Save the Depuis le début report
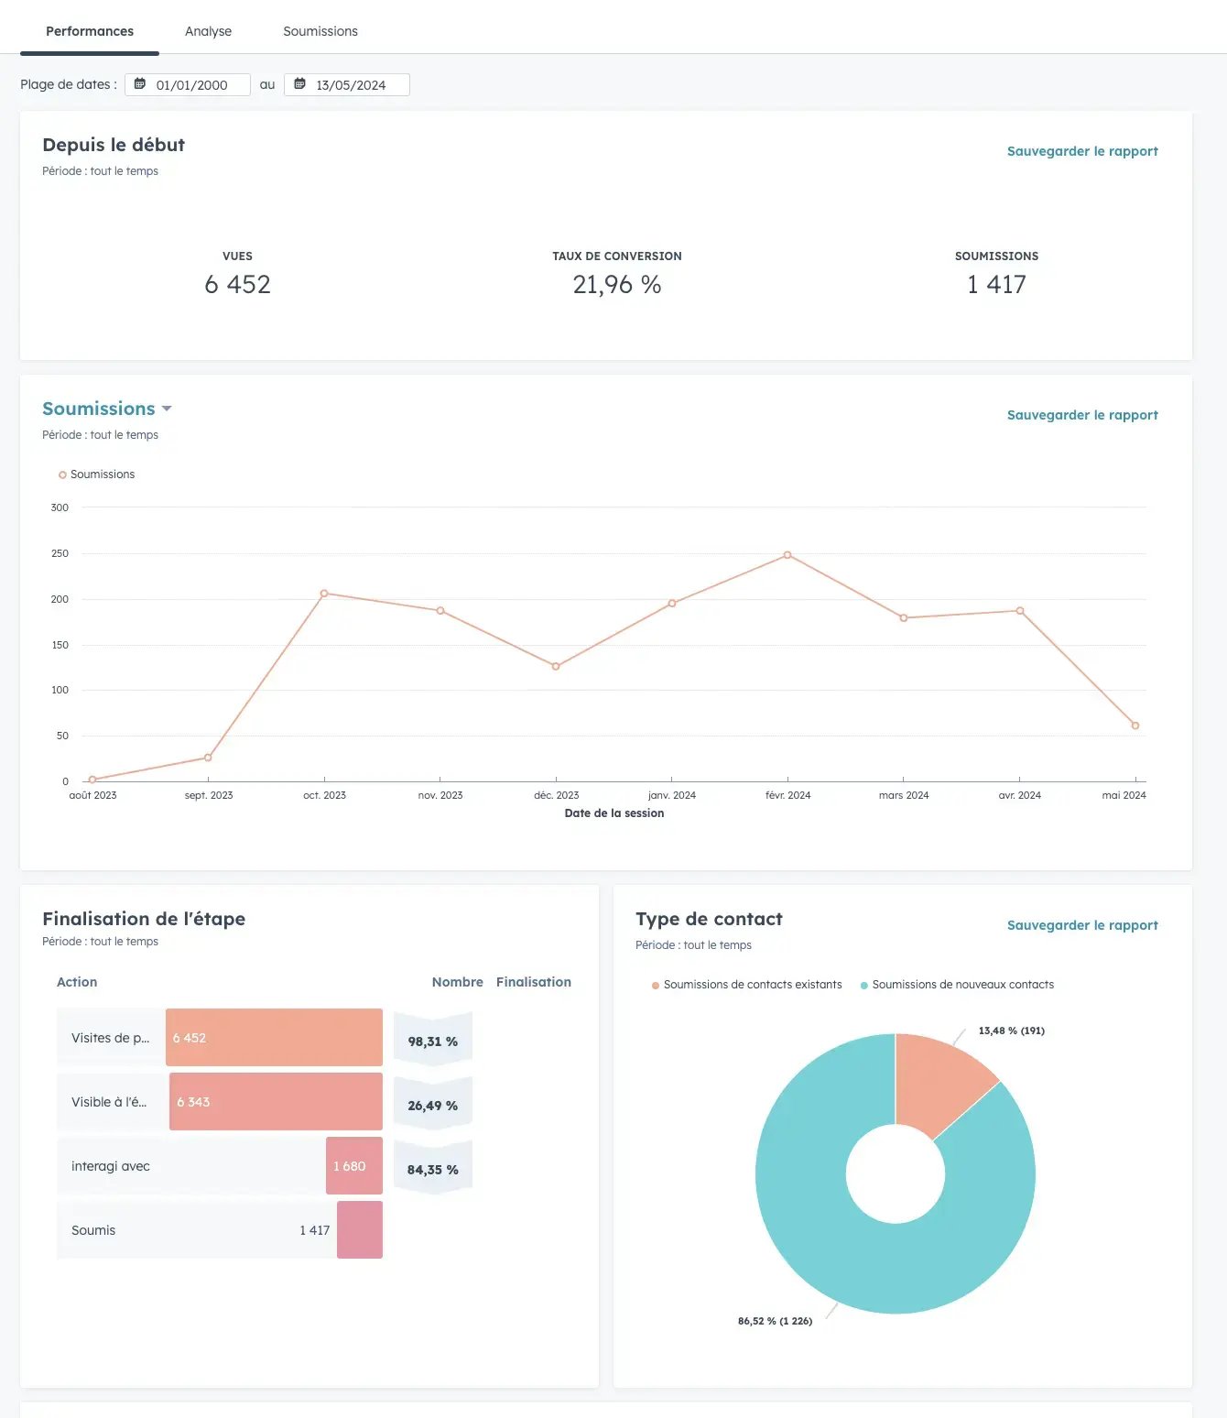The width and height of the screenshot is (1227, 1418). [x=1082, y=151]
